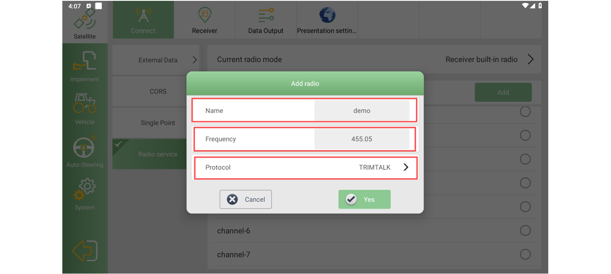Image resolution: width=611 pixels, height=274 pixels.
Task: Click the back arrow exit icon
Action: [x=85, y=251]
